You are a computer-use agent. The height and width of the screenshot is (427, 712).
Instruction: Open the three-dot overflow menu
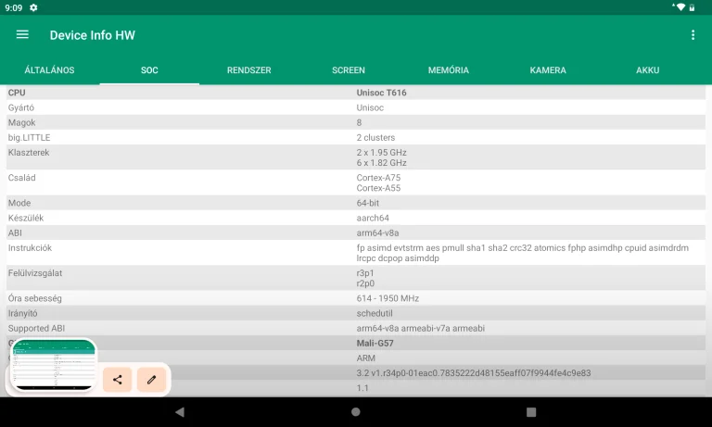(x=693, y=35)
